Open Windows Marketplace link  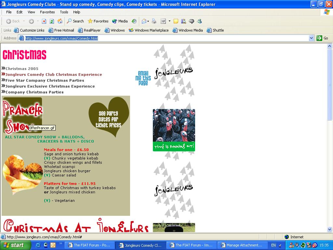coord(148,30)
